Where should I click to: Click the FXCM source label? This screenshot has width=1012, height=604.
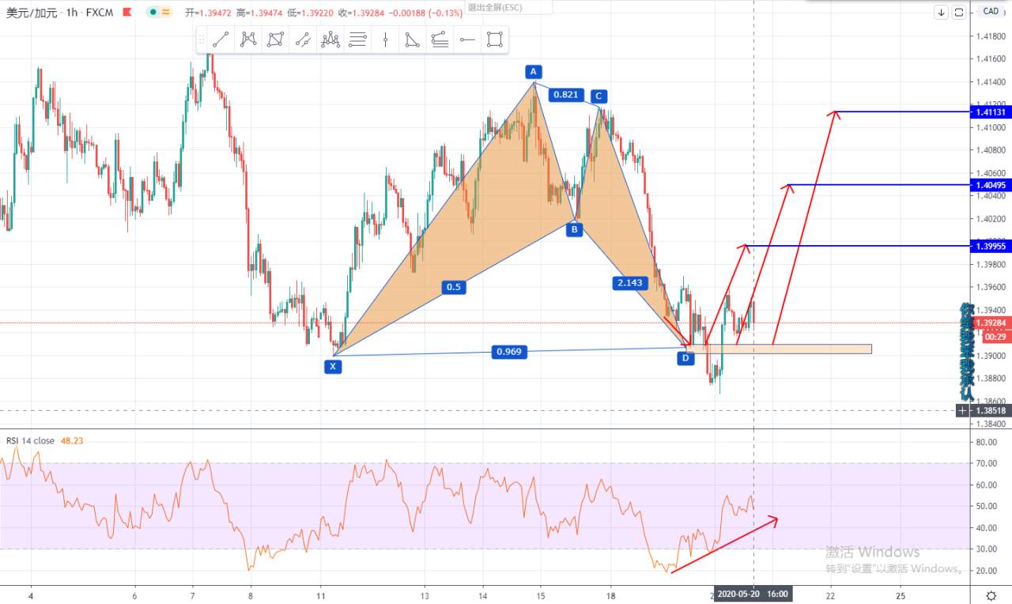[x=98, y=13]
